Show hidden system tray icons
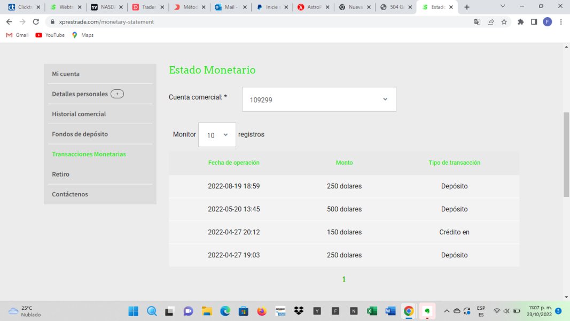The height and width of the screenshot is (321, 570). tap(447, 311)
